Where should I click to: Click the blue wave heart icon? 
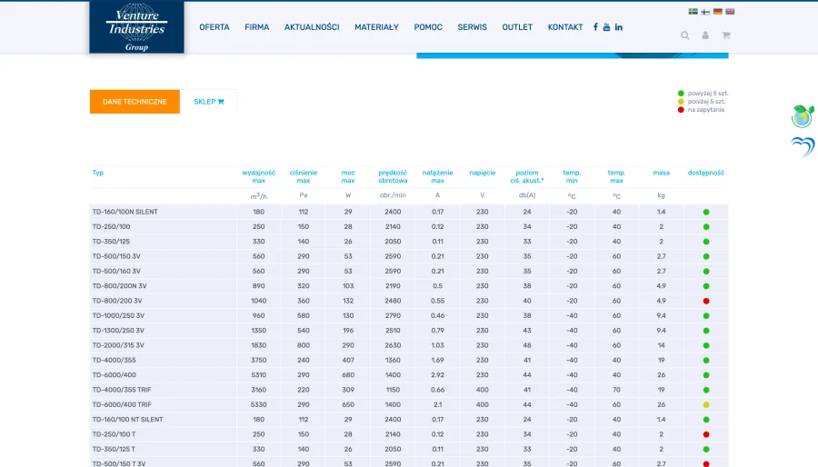point(803,146)
